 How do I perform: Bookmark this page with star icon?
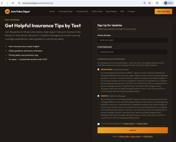click(x=150, y=3)
